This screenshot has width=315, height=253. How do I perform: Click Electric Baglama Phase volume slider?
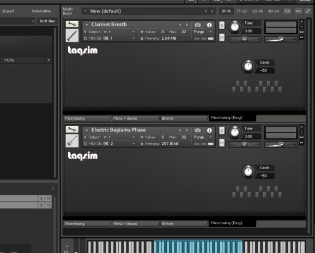click(x=281, y=145)
